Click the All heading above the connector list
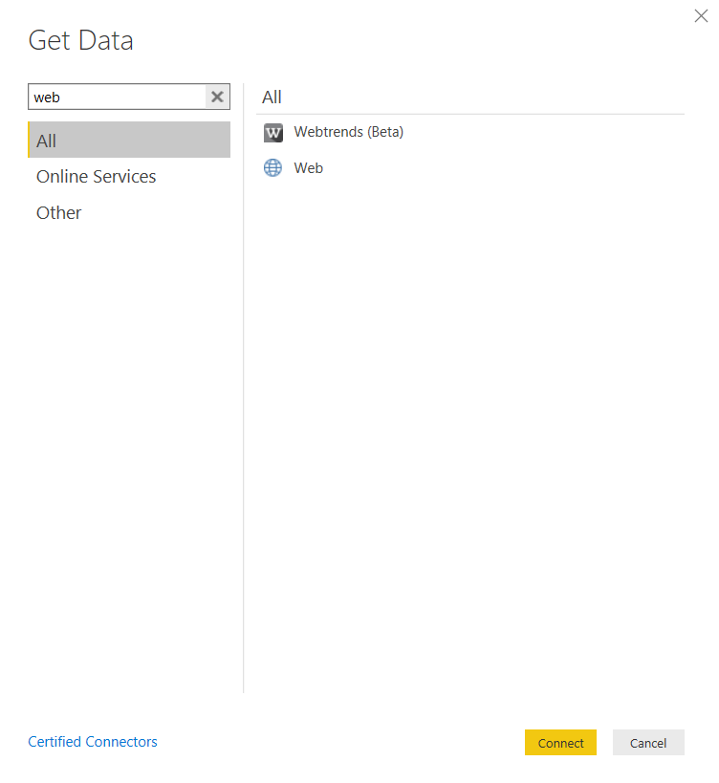719x783 pixels. pos(272,97)
